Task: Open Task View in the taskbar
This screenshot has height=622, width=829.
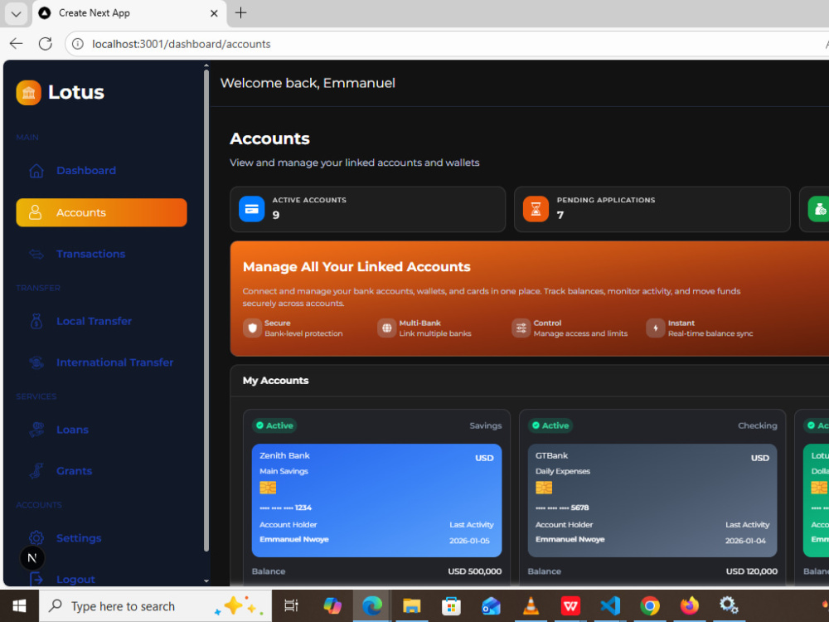Action: pos(291,605)
